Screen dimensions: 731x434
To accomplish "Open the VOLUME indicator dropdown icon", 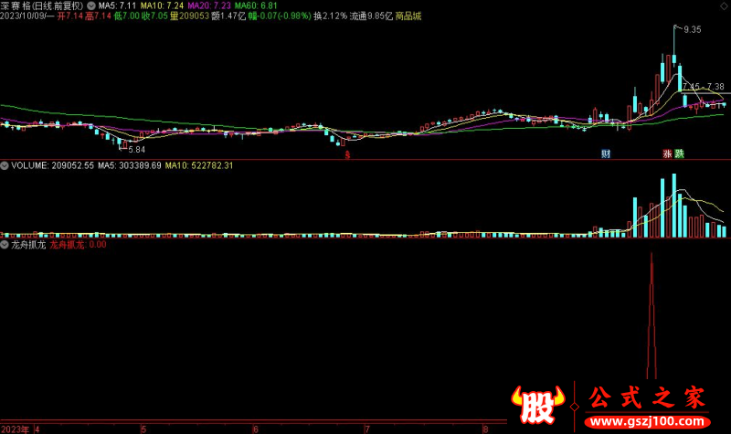I will point(5,165).
